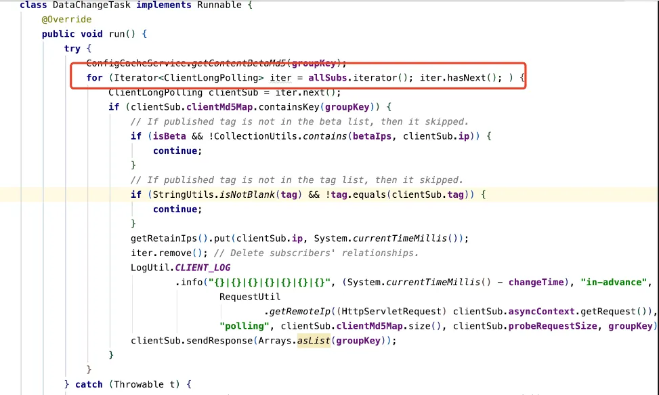
Task: Click iter.hasNext() in the for loop
Action: pyautogui.click(x=458, y=78)
